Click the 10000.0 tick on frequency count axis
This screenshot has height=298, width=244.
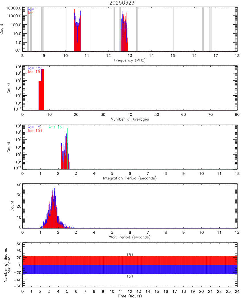(x=14, y=8)
